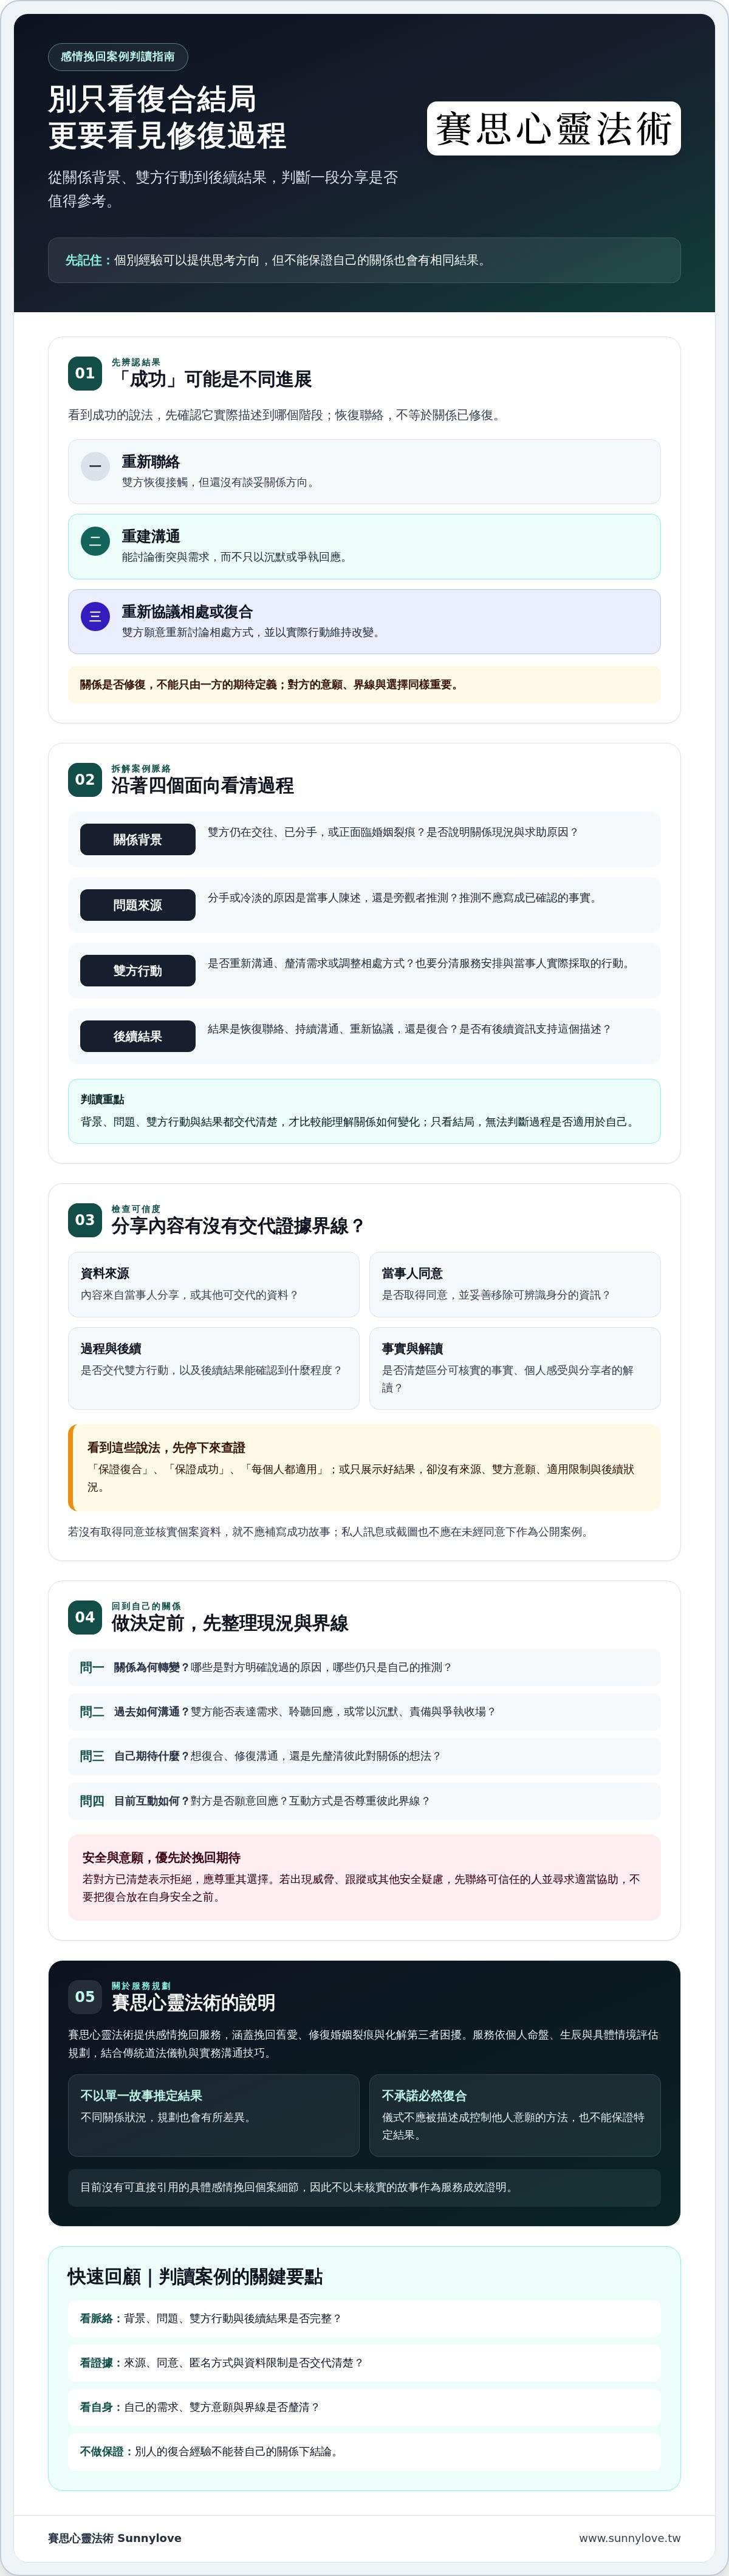Select the 04 section number badge
729x2576 pixels.
point(85,1616)
